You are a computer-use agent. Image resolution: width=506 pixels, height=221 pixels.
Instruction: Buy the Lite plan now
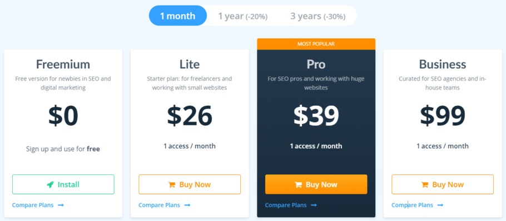[190, 184]
